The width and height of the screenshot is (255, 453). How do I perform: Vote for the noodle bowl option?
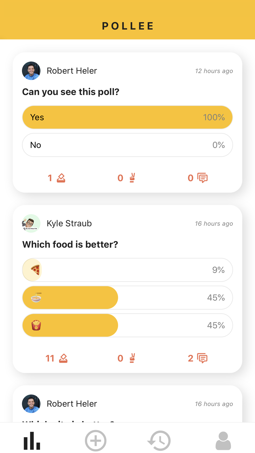[x=127, y=298]
